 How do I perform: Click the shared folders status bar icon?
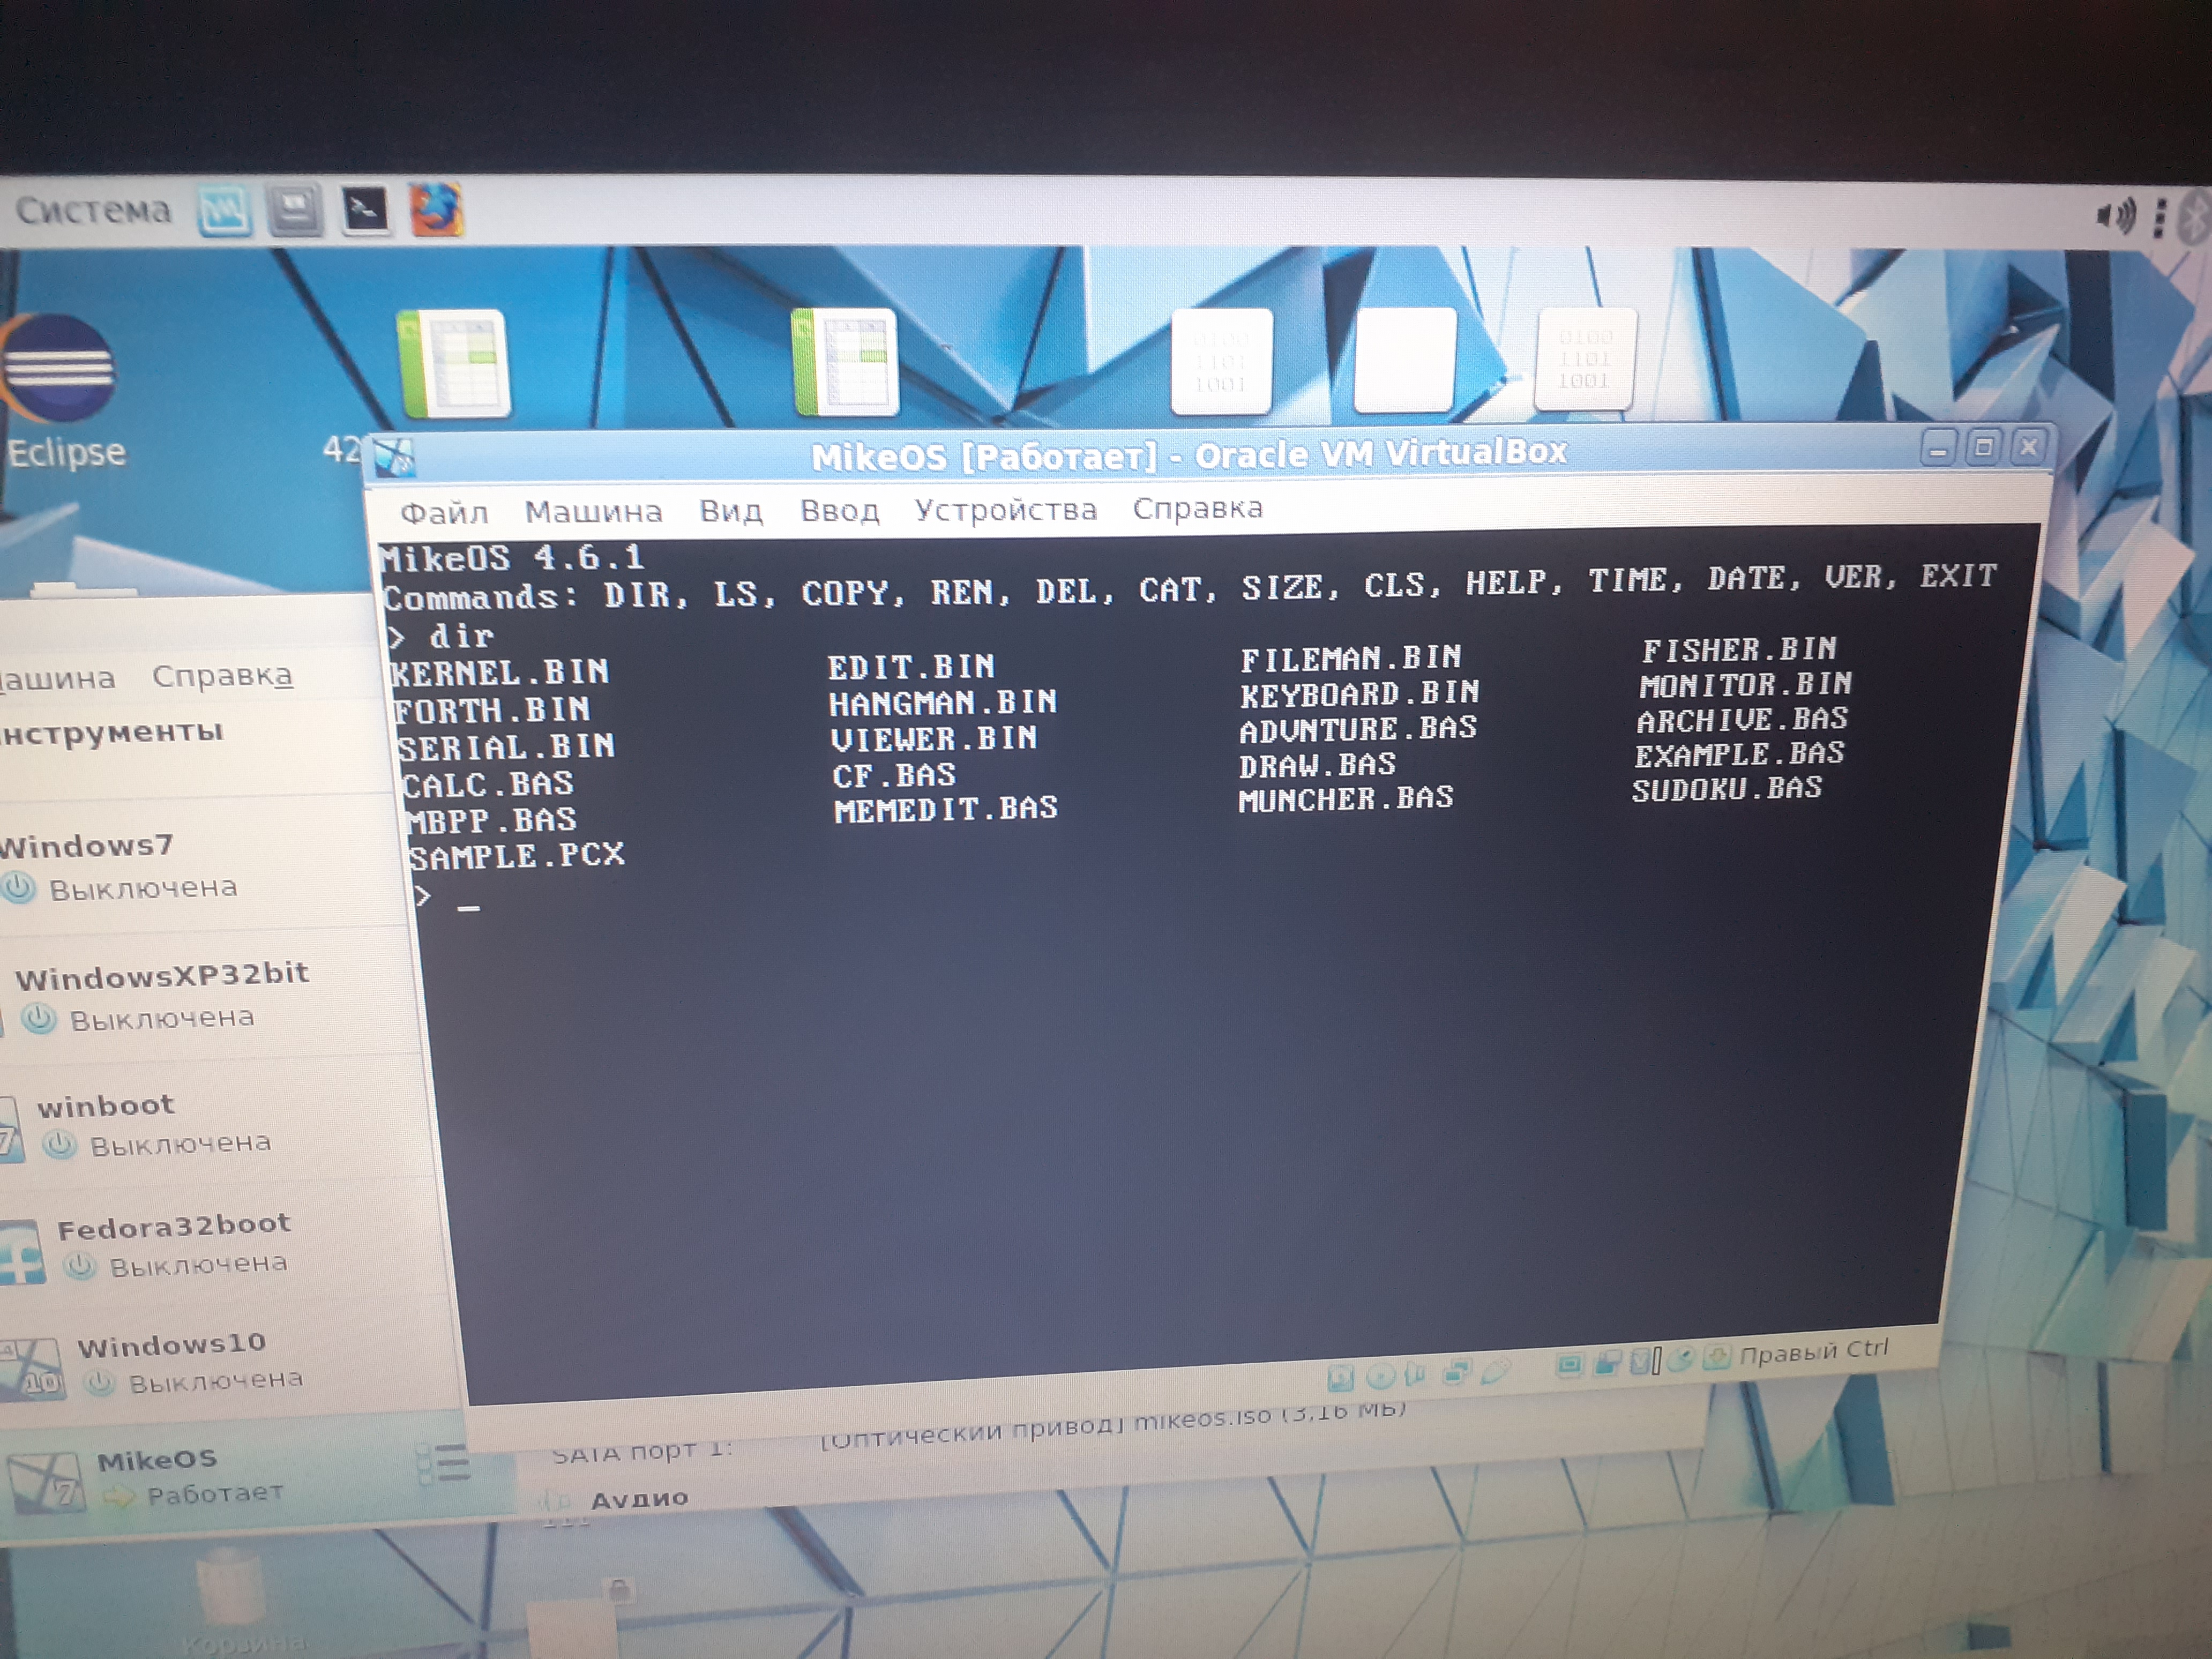(x=1607, y=1363)
